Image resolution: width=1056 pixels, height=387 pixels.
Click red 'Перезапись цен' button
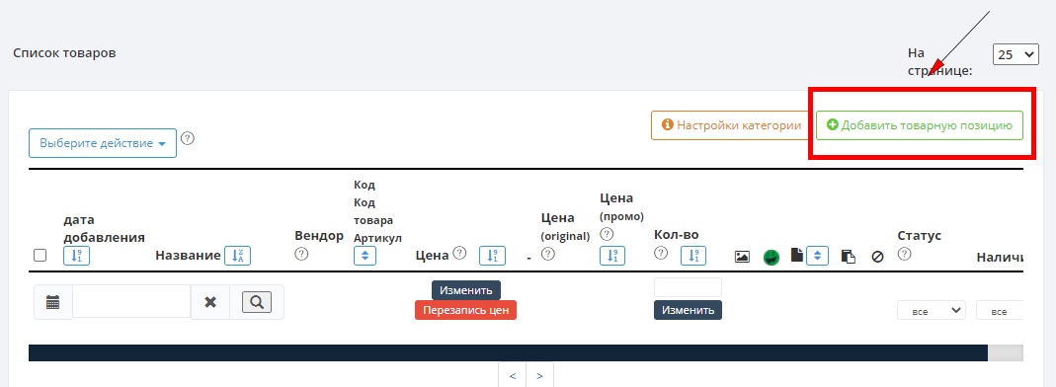(x=465, y=310)
